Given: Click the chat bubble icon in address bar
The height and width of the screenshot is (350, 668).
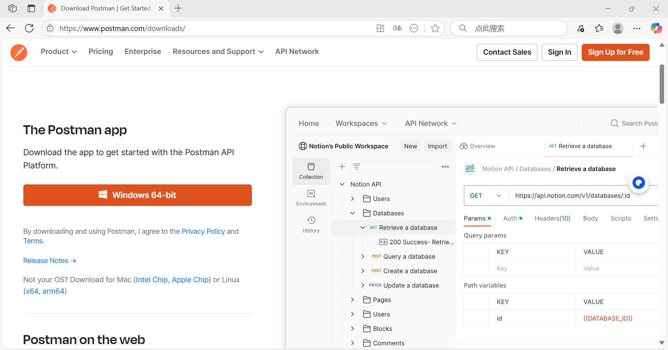Looking at the screenshot, I should click(x=414, y=28).
